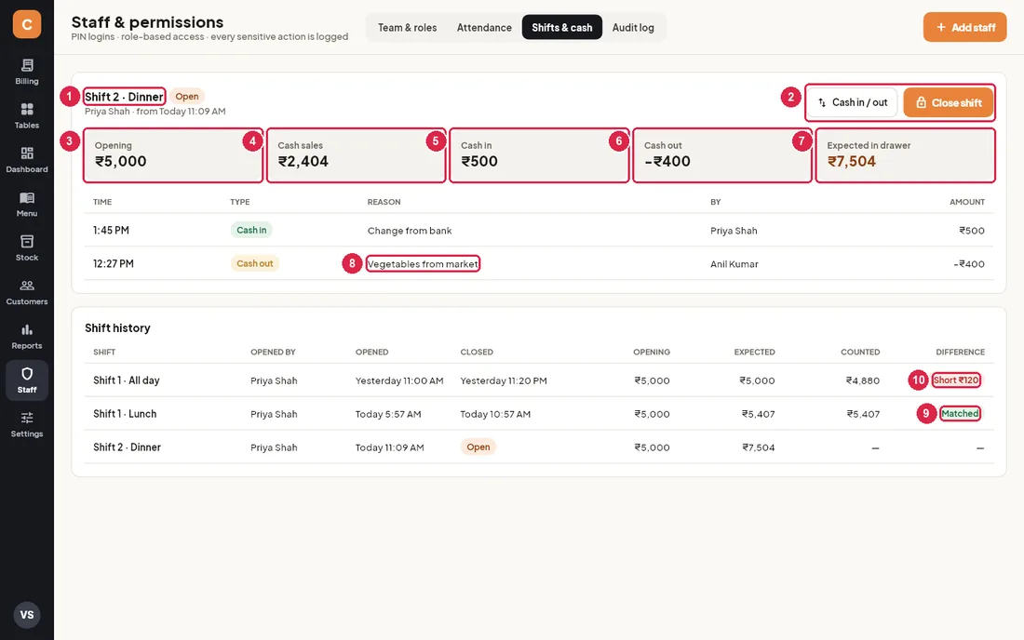Viewport: 1024px width, 640px height.
Task: Click the Cash in ₹500 card
Action: [x=539, y=155]
